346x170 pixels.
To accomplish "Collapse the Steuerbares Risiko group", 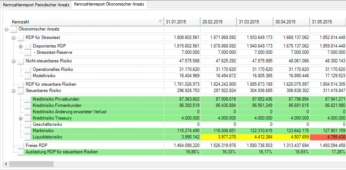I will [14, 91].
